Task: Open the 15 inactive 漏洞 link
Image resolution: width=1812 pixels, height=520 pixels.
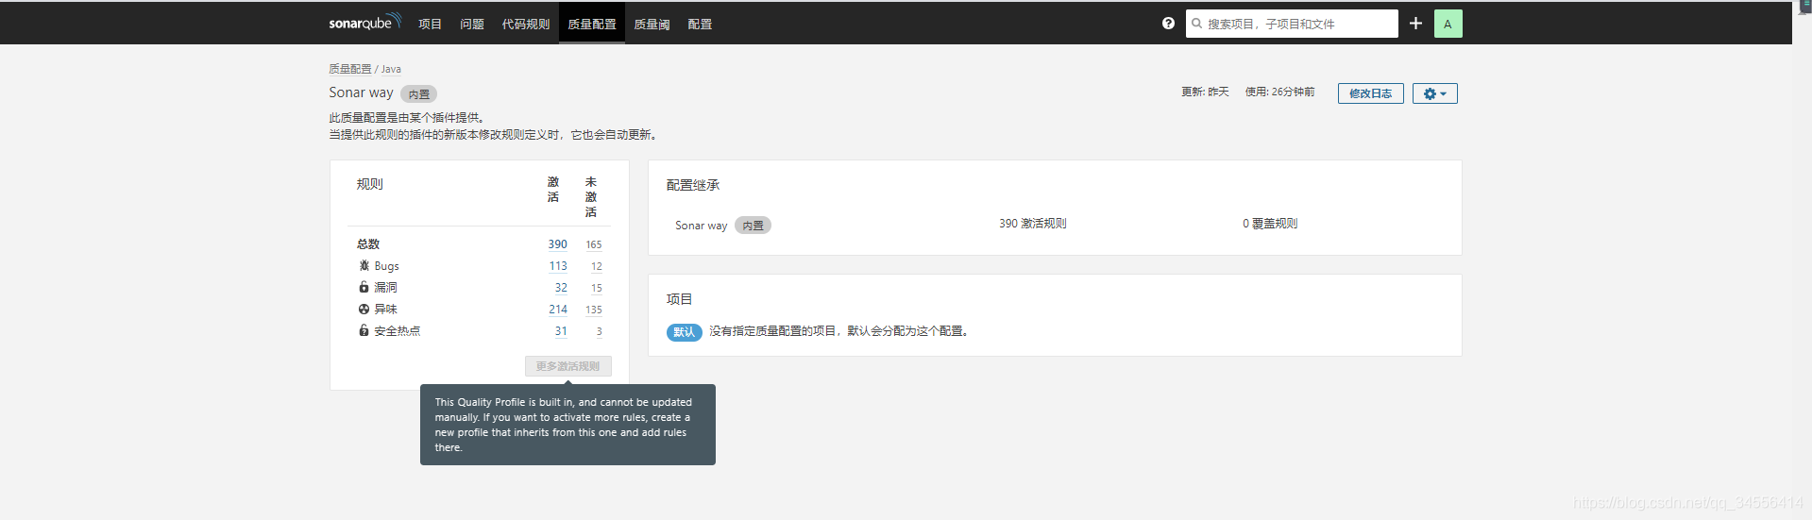Action: point(596,288)
